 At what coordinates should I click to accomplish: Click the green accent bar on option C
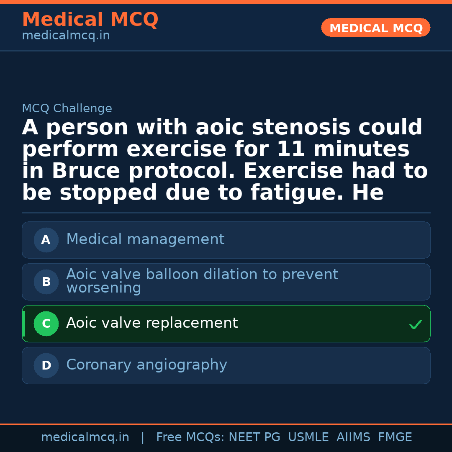pyautogui.click(x=23, y=324)
